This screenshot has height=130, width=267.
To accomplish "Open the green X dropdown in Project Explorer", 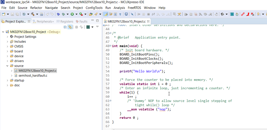I will pyautogui.click(x=92, y=27).
